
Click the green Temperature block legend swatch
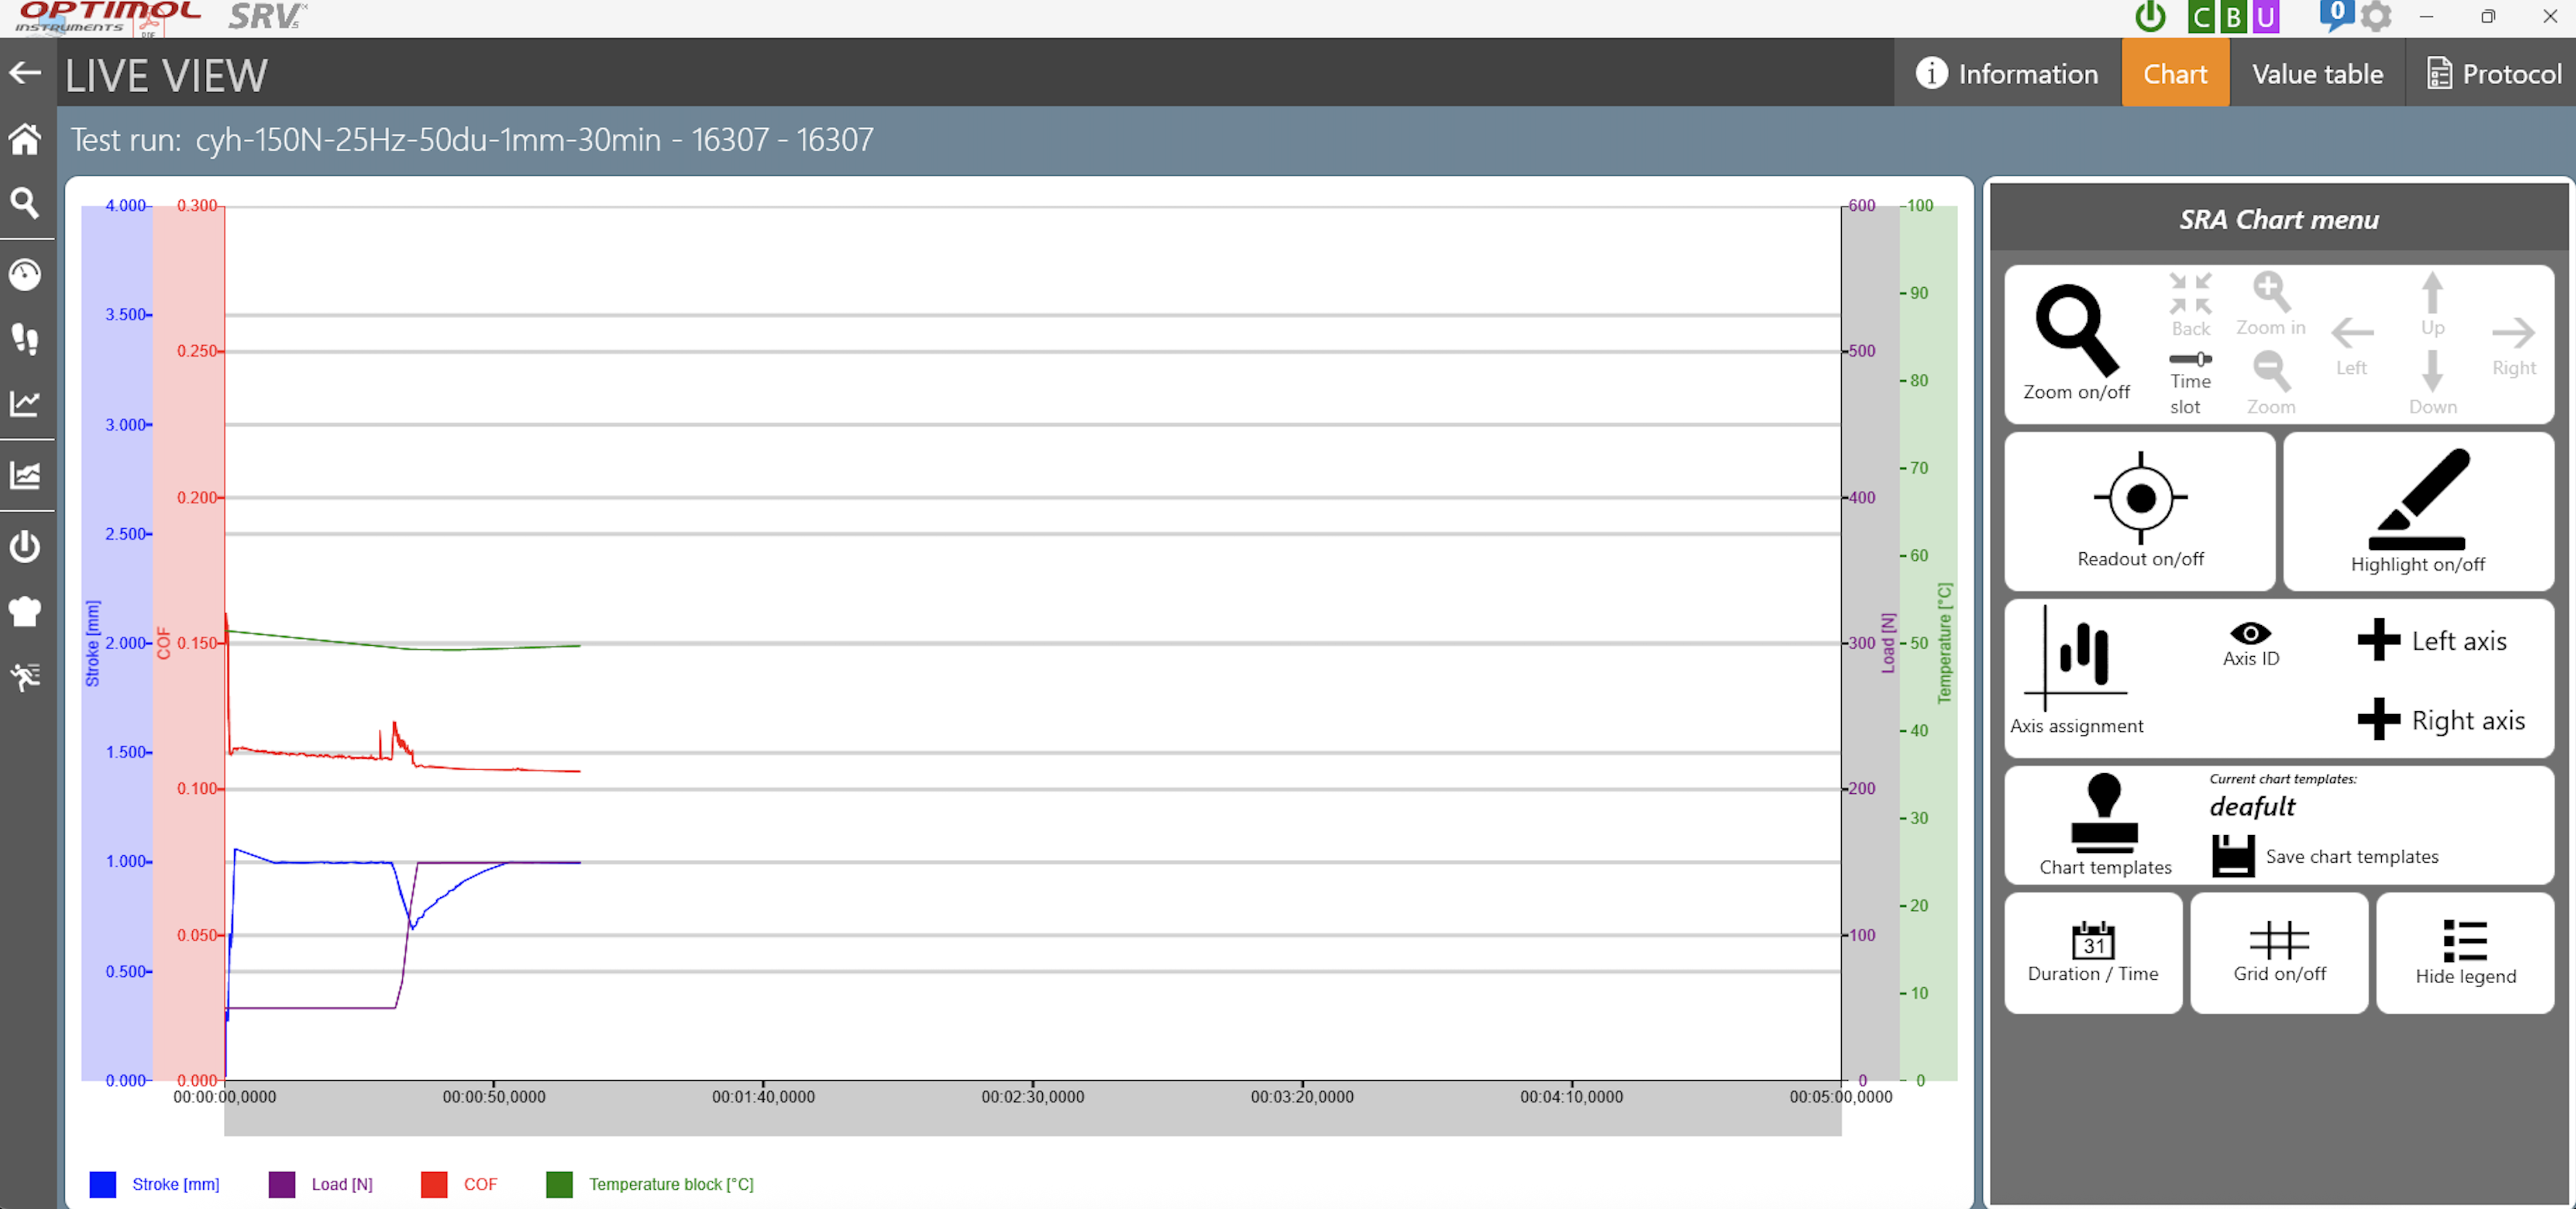point(560,1184)
